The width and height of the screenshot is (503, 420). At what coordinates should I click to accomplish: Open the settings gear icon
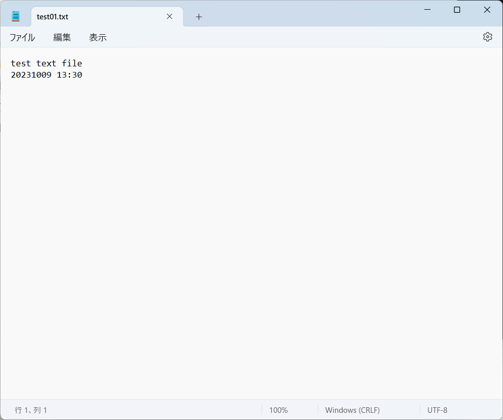487,37
